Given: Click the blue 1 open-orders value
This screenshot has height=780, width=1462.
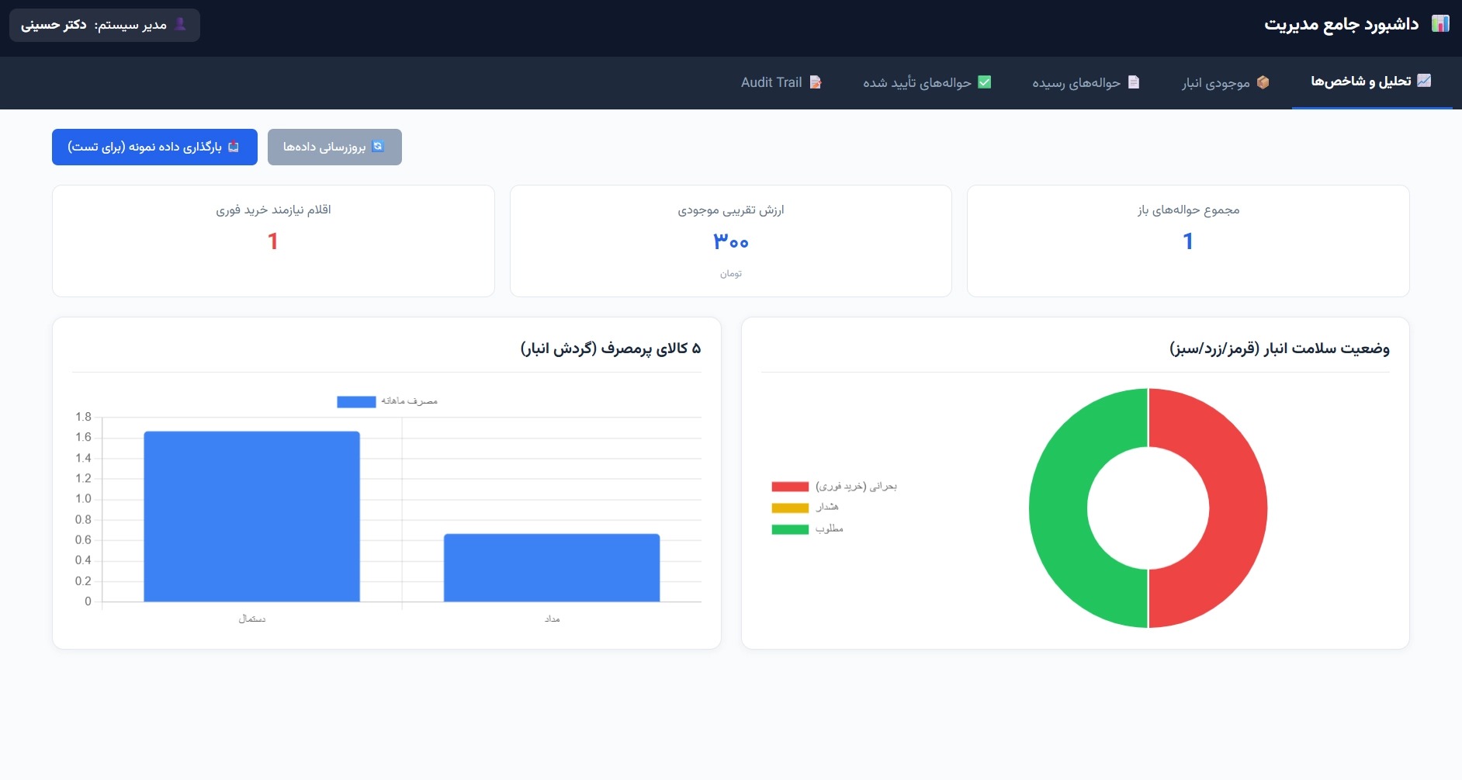Looking at the screenshot, I should point(1188,241).
